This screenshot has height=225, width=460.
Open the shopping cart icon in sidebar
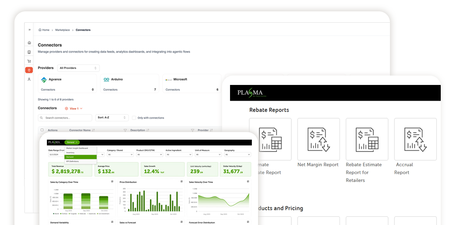coord(29,61)
